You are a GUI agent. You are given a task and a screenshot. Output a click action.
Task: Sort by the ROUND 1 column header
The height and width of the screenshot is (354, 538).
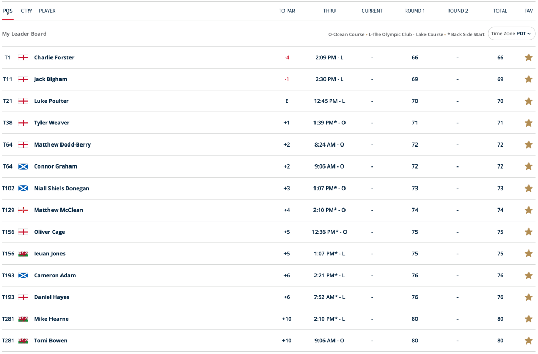coord(414,11)
